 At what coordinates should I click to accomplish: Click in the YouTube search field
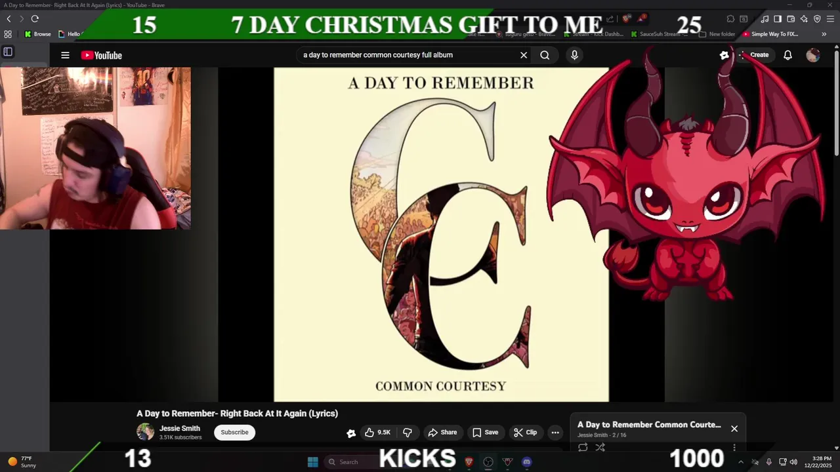(407, 55)
